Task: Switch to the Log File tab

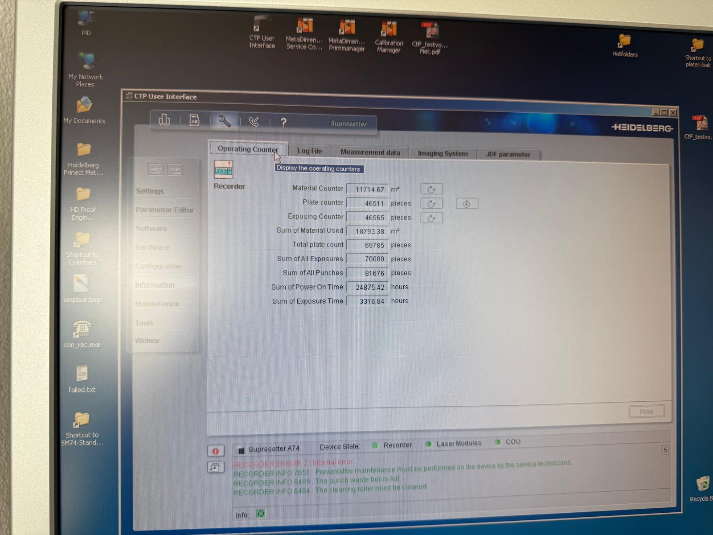Action: 310,151
